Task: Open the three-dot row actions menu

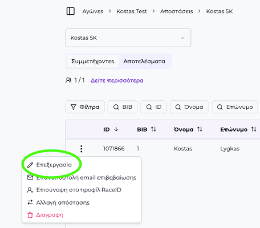Action: click(x=82, y=149)
